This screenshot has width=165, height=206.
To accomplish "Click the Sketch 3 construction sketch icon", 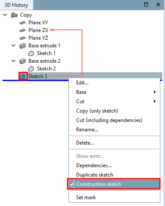I will 23,76.
